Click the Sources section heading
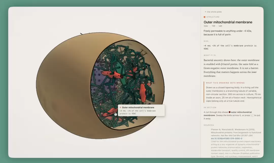The width and height of the screenshot is (274, 163). tap(209, 125)
